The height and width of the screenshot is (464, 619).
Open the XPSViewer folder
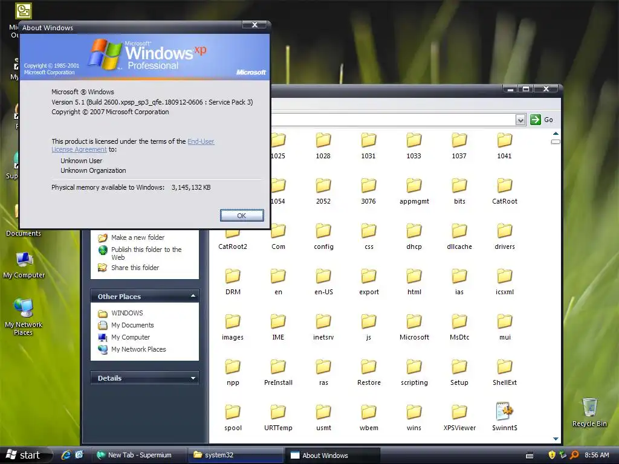tap(459, 417)
